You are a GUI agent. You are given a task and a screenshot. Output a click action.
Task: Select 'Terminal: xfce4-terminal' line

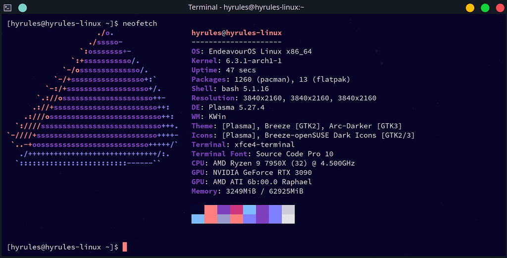(x=243, y=145)
